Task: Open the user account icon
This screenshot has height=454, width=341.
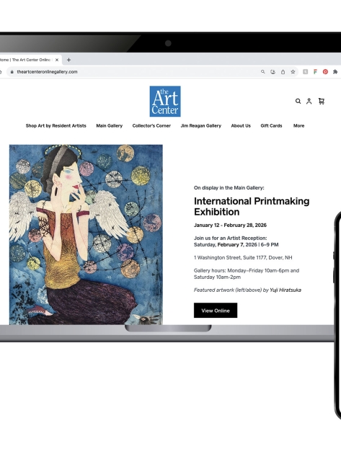Action: tap(309, 102)
